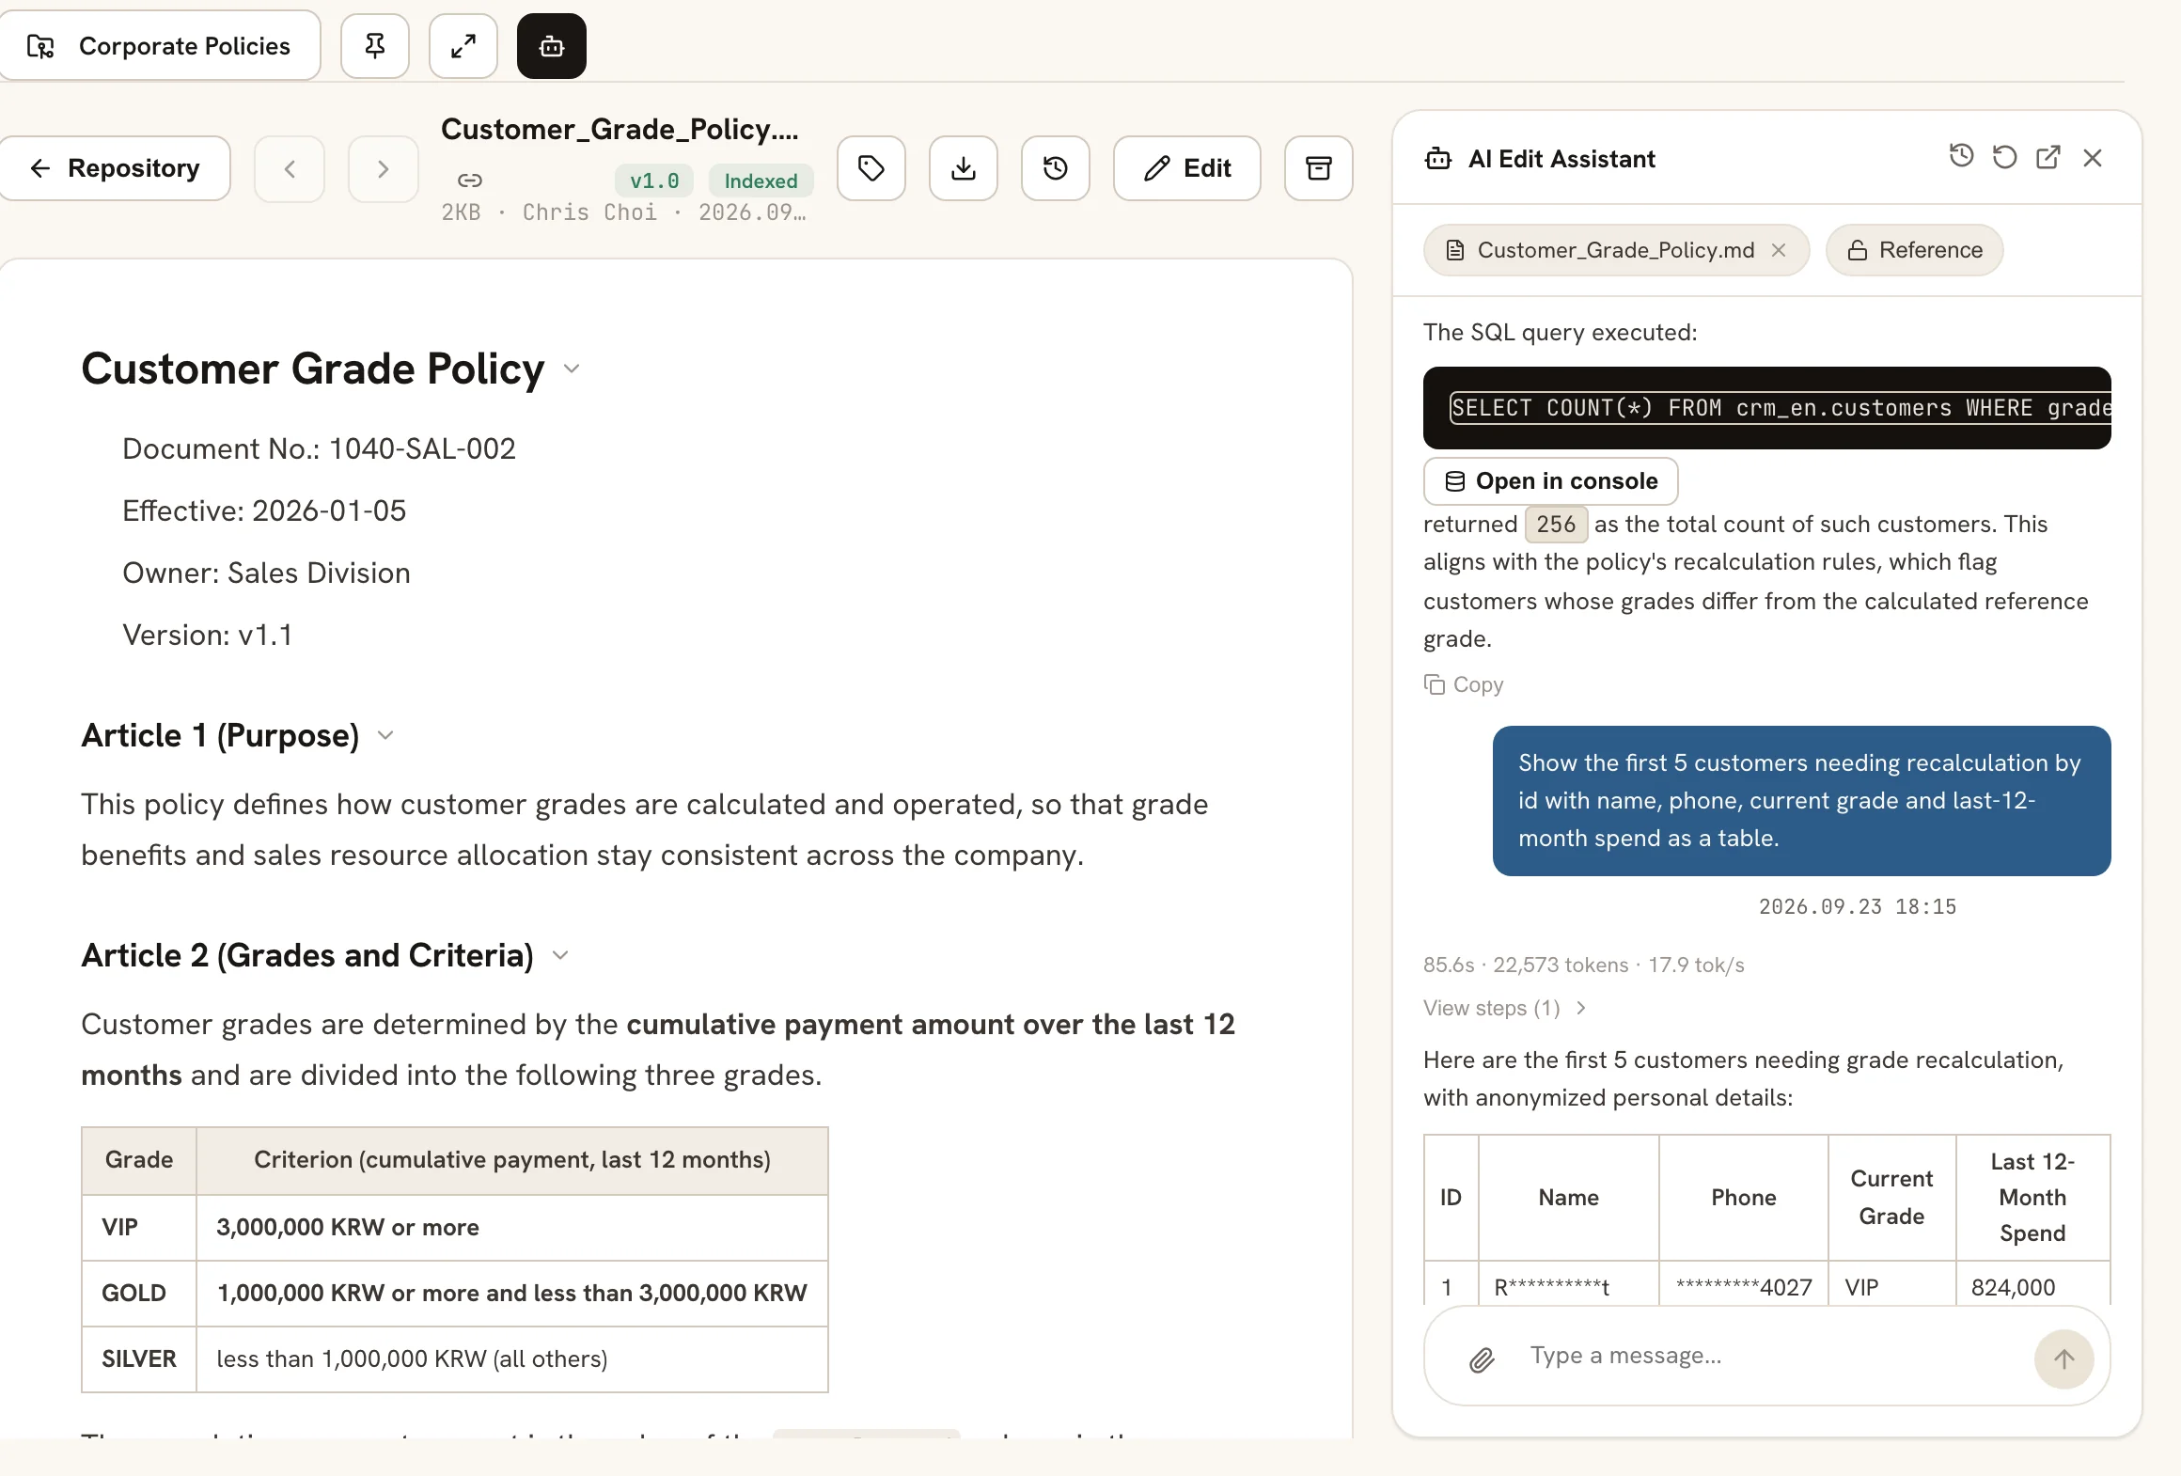Download the document
This screenshot has height=1476, width=2181.
click(x=964, y=168)
